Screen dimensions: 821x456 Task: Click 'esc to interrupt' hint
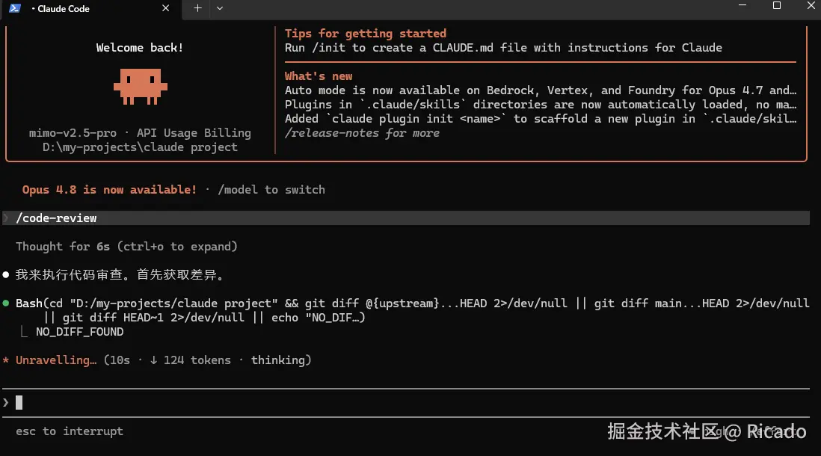tap(70, 431)
